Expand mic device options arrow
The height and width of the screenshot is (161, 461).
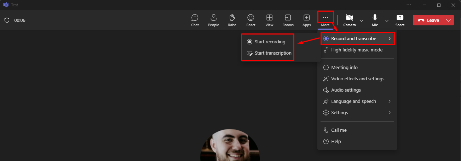tap(387, 20)
